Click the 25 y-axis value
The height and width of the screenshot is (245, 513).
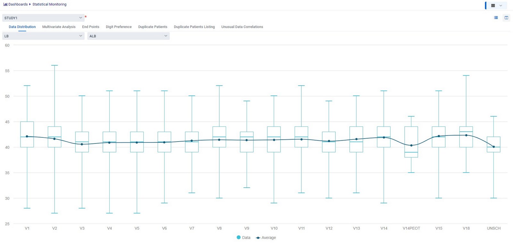coord(7,224)
